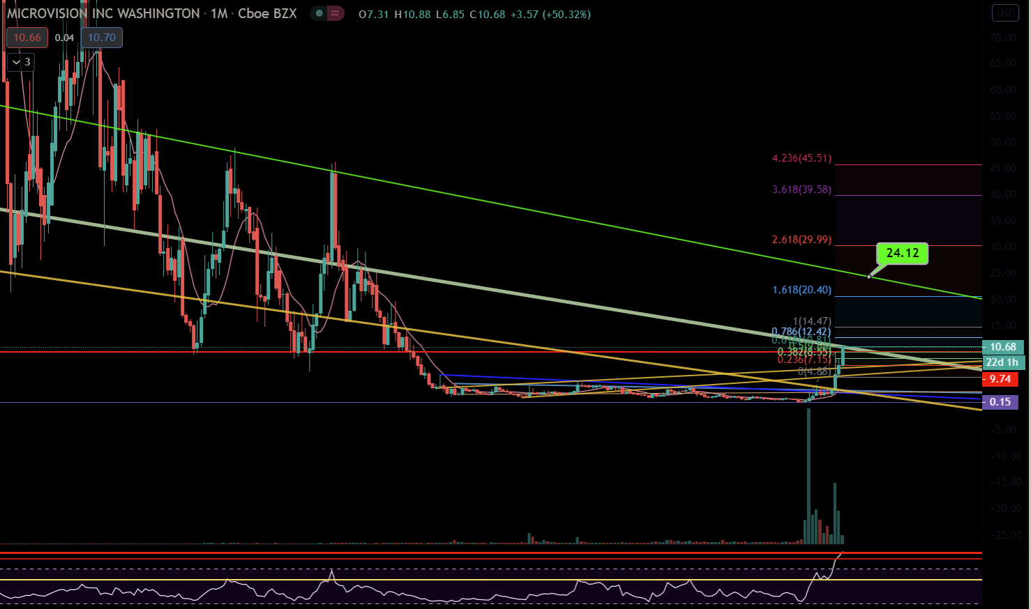The height and width of the screenshot is (609, 1031).
Task: Select the green 24.12 price callout label
Action: pyautogui.click(x=902, y=253)
